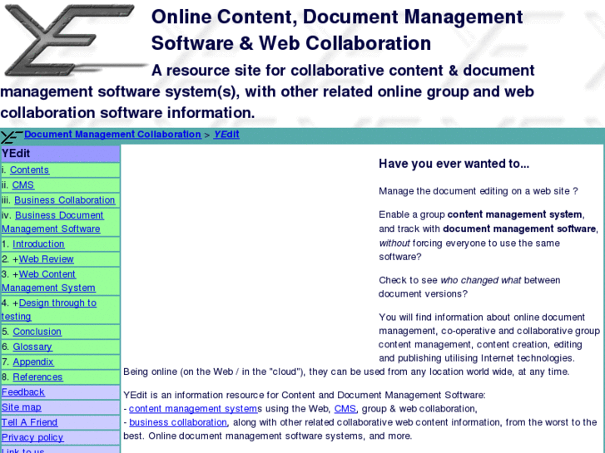Image resolution: width=605 pixels, height=453 pixels.
Task: Open the Site map link
Action: pyautogui.click(x=22, y=407)
